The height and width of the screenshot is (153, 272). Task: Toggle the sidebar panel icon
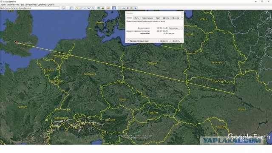(71, 8)
